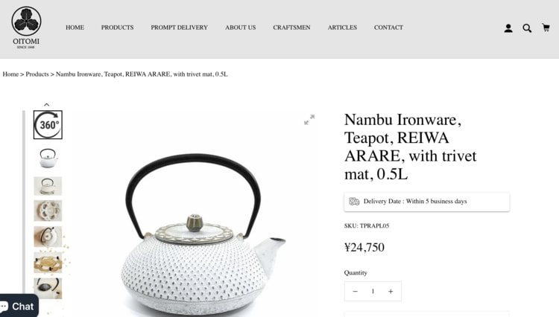This screenshot has height=317, width=559.
Task: Select the white teapot side-view thumbnail
Action: point(48,158)
